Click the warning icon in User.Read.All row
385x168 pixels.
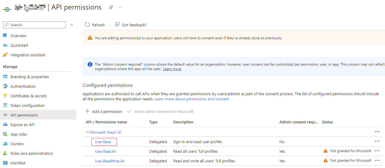[326, 151]
